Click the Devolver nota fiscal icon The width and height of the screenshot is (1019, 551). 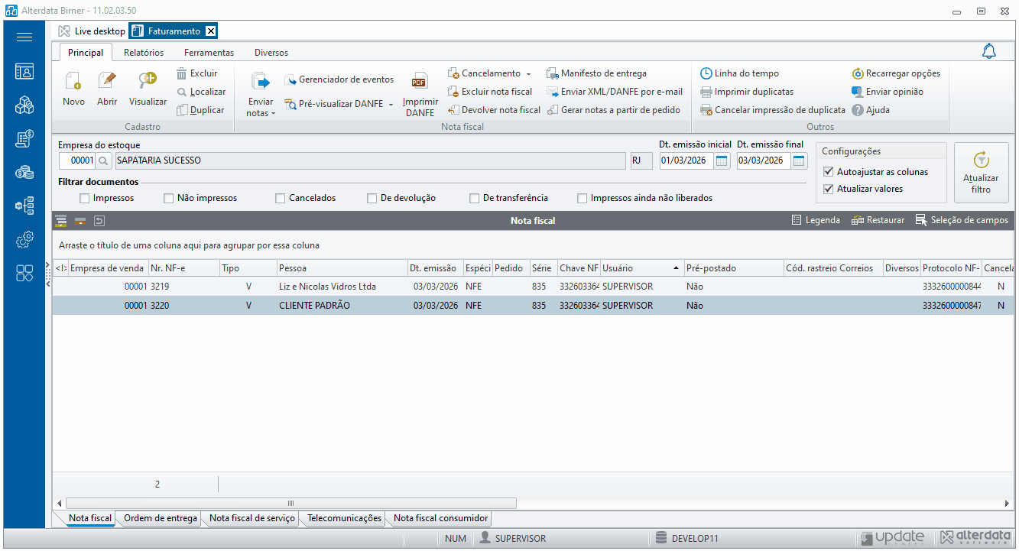point(453,110)
